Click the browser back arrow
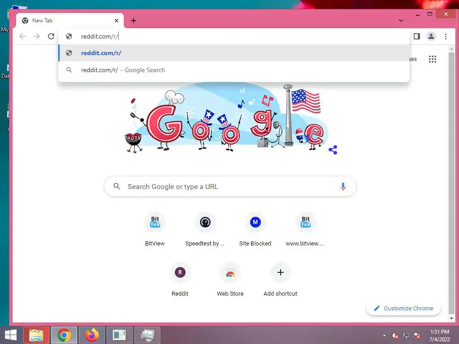459x344 pixels. [x=22, y=36]
